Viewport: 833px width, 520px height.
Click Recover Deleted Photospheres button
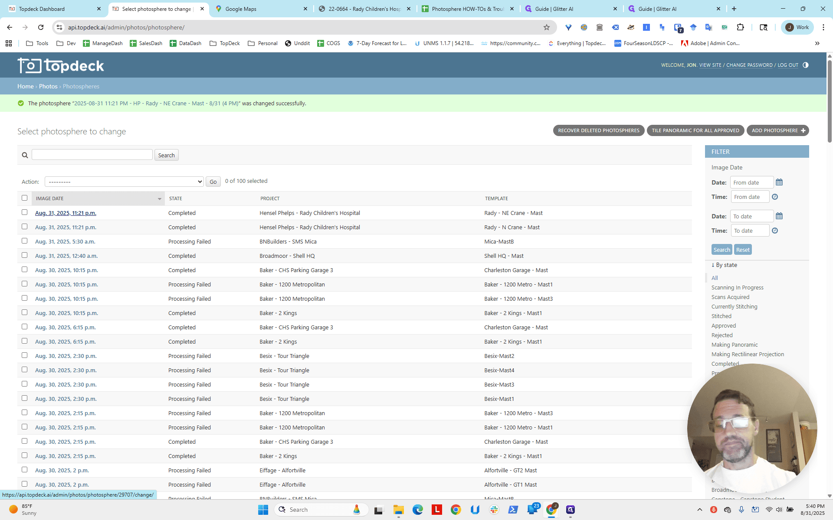pos(599,130)
